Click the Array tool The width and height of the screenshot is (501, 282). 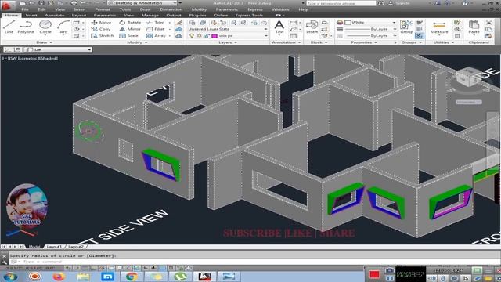pyautogui.click(x=157, y=36)
